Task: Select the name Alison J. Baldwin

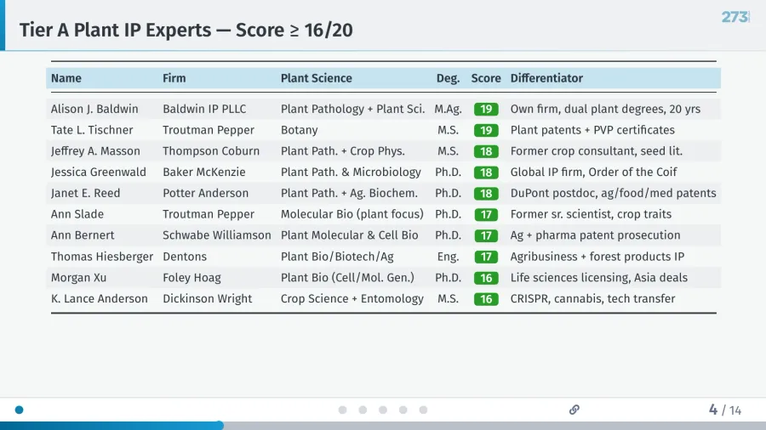Action: coord(94,110)
